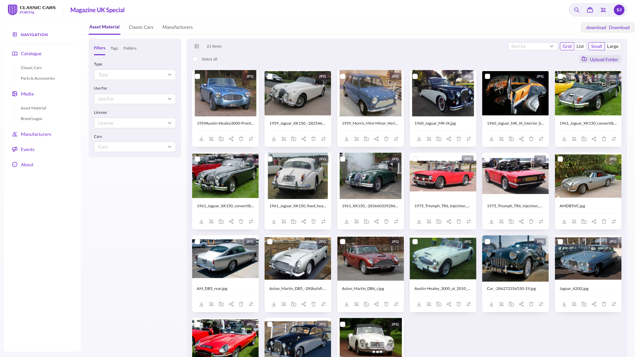Select checkbox on Aston_Martin_DB6_r.jpg thumbnail

pos(343,242)
